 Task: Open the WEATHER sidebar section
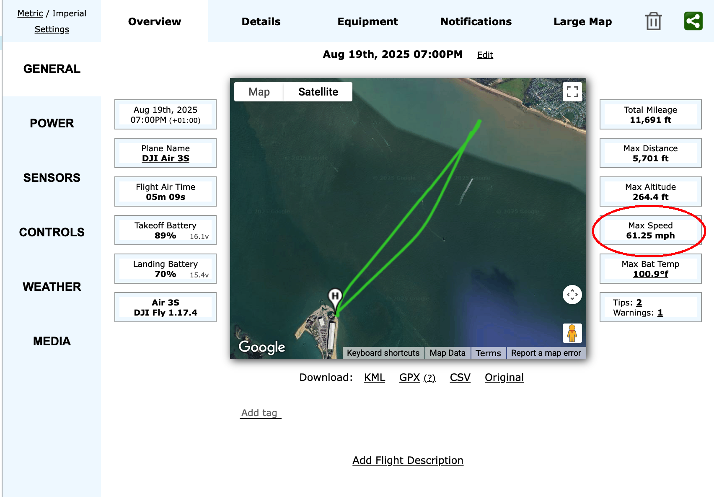click(52, 287)
